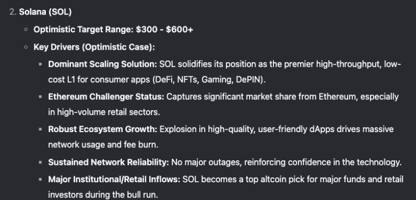Click the square bullet before Dominant Scaling Solution
Screen dimensions: 416x200
[x=40, y=64]
